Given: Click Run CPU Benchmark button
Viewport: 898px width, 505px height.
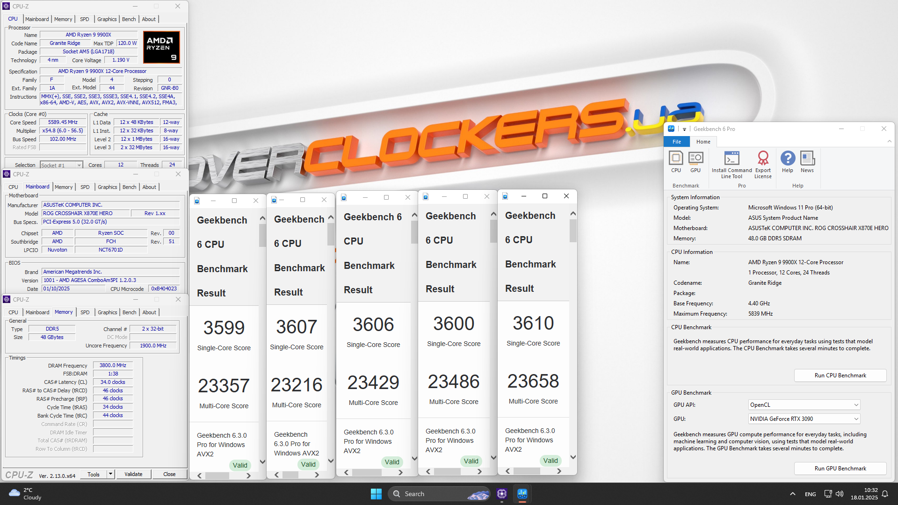Looking at the screenshot, I should pos(840,375).
